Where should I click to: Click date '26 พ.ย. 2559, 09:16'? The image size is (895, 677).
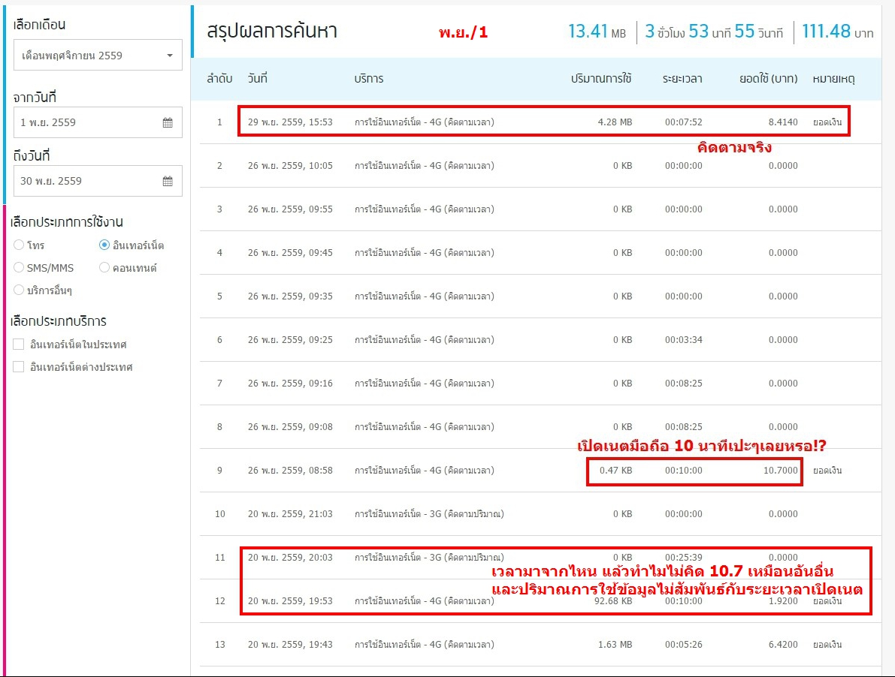290,384
